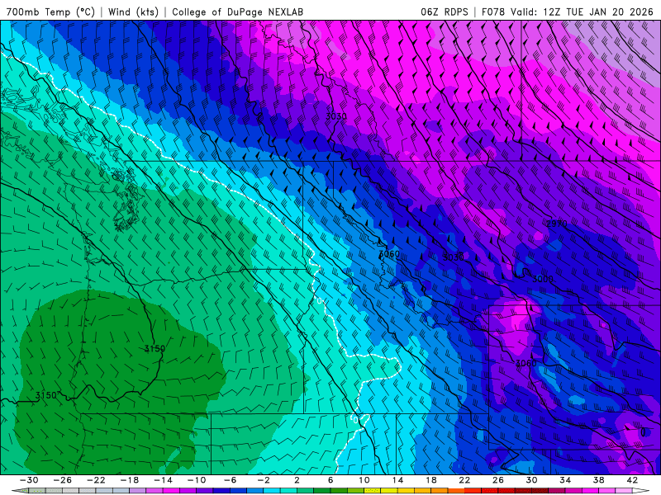Click the -22 color scale label
This screenshot has width=661, height=495.
pos(96,480)
